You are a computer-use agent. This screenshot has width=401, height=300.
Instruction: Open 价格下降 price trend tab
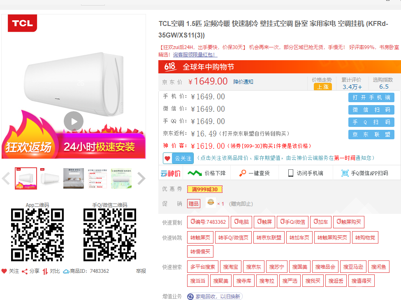pyautogui.click(x=206, y=173)
